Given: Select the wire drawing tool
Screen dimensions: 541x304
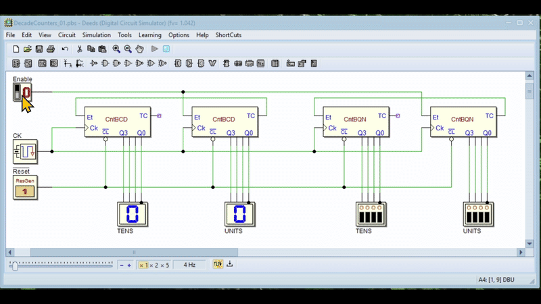Looking at the screenshot, I should click(68, 64).
